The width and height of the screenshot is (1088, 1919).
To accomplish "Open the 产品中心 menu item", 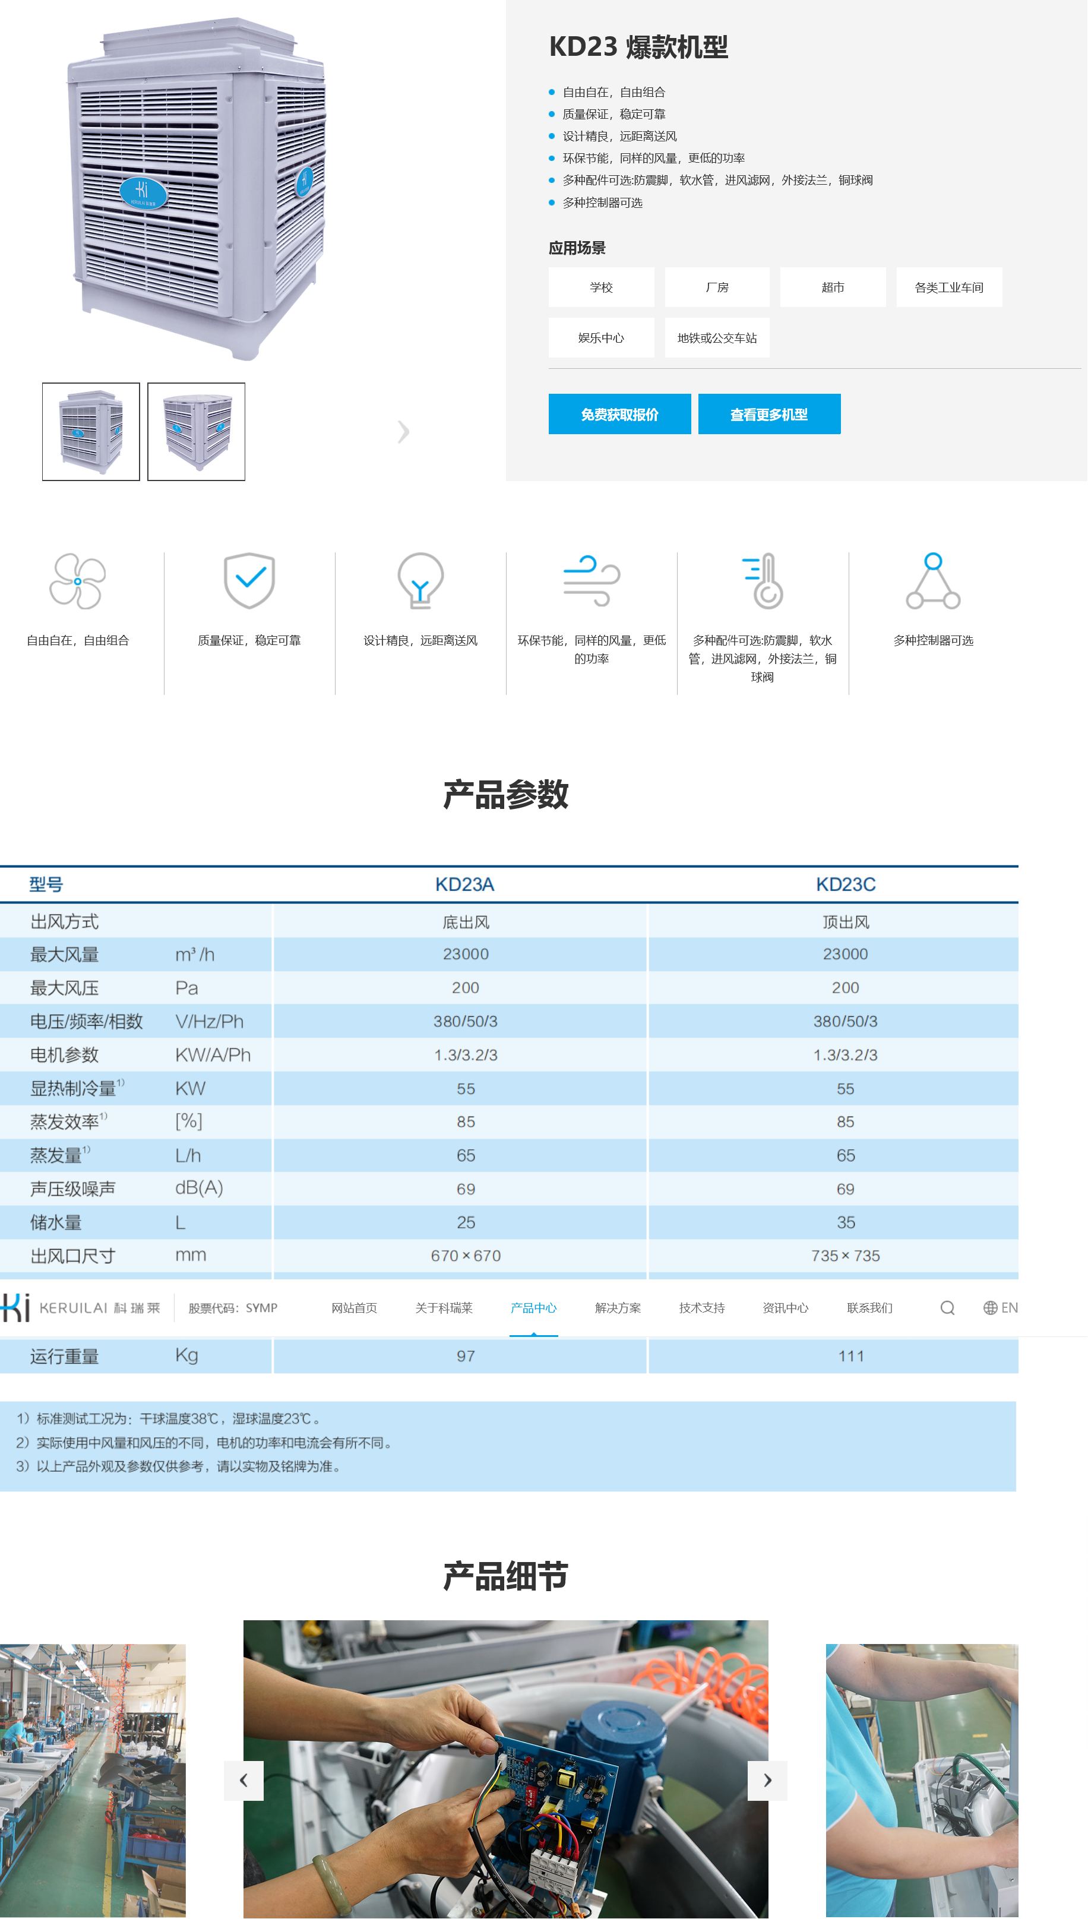I will coord(533,1308).
